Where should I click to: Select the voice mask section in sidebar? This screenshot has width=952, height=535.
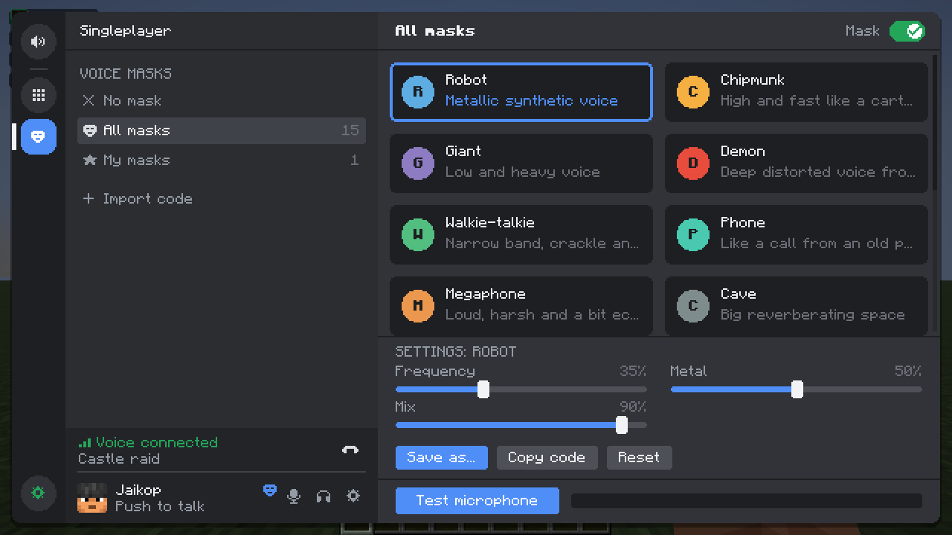click(x=39, y=137)
